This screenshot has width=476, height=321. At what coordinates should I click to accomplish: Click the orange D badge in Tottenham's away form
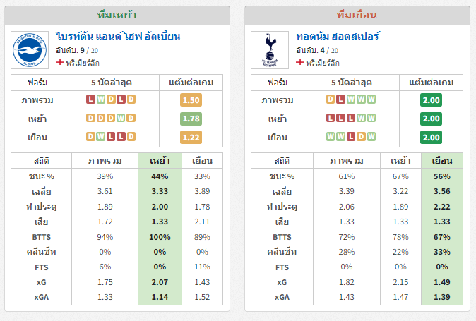[x=361, y=137]
